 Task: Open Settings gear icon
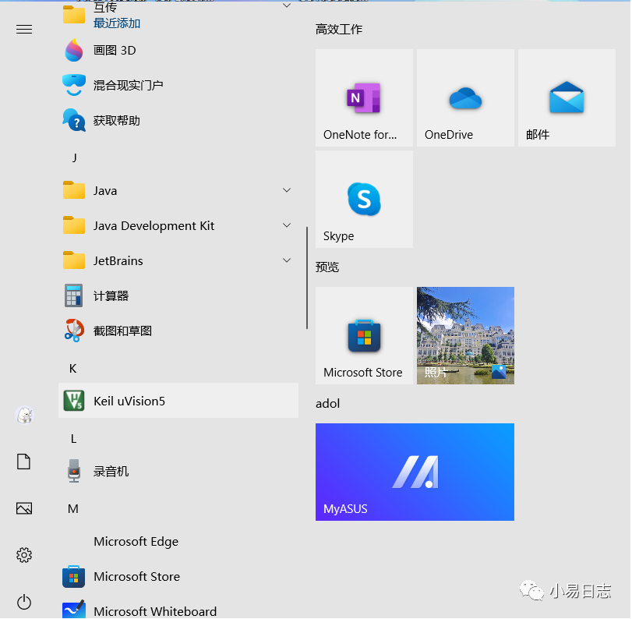point(24,555)
